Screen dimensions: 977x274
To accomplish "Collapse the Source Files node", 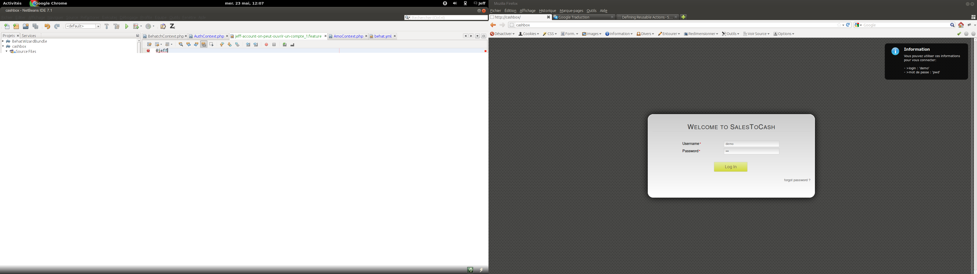I will (x=6, y=52).
